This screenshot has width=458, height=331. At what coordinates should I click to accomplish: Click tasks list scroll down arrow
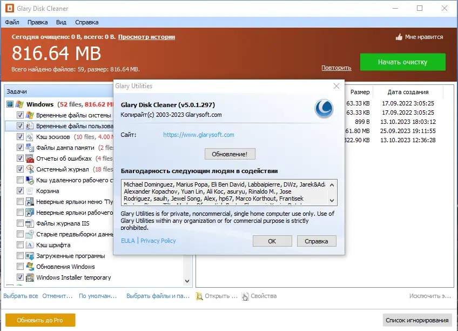(187, 281)
